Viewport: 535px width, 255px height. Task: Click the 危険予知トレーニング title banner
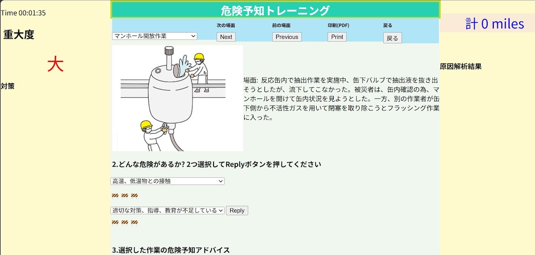click(275, 10)
